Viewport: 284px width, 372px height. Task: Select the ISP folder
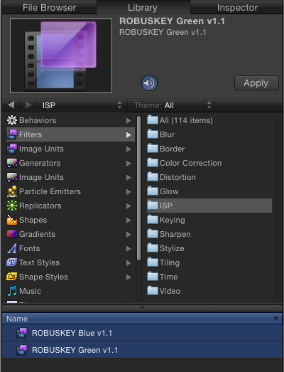209,206
